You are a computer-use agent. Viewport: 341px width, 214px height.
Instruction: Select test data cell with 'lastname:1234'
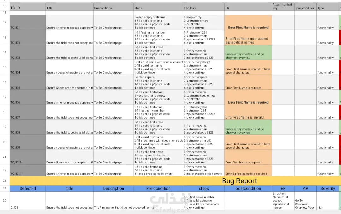(204, 112)
